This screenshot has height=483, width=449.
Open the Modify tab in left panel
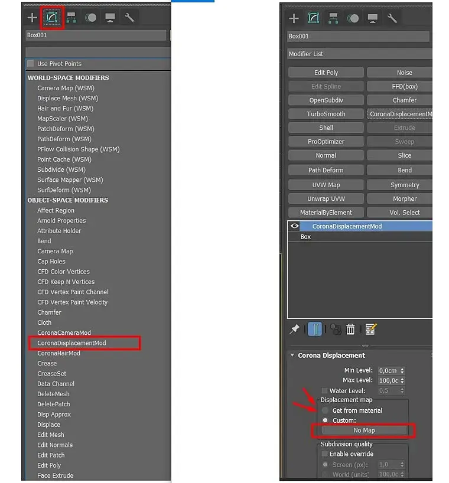[51, 18]
